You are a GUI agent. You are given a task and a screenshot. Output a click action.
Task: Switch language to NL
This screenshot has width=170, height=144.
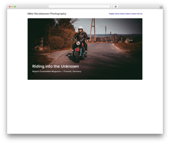141,14
